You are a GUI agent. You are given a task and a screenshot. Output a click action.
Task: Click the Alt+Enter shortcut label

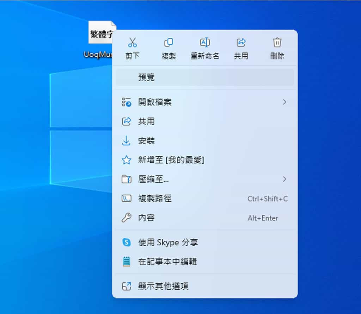coord(263,218)
